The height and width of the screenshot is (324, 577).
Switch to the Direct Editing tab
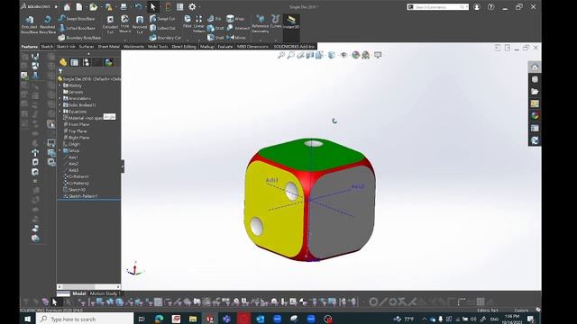tap(184, 47)
